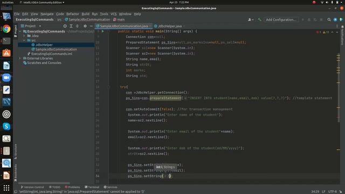Viewport: 345px width, 194px height.
Task: Open Skype from the dock
Action: click(6, 127)
